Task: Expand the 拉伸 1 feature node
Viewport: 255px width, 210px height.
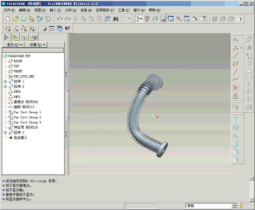Action: click(5, 81)
